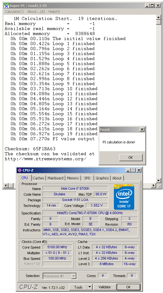Image resolution: width=163 pixels, height=293 pixels.
Task: Switch to the Mainboard tab in CPU-Z
Action: 55,178
